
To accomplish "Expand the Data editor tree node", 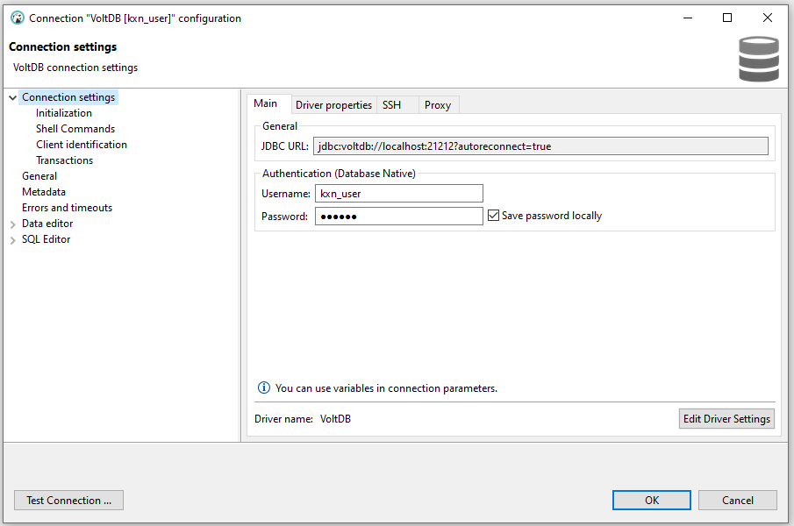I will coord(12,224).
